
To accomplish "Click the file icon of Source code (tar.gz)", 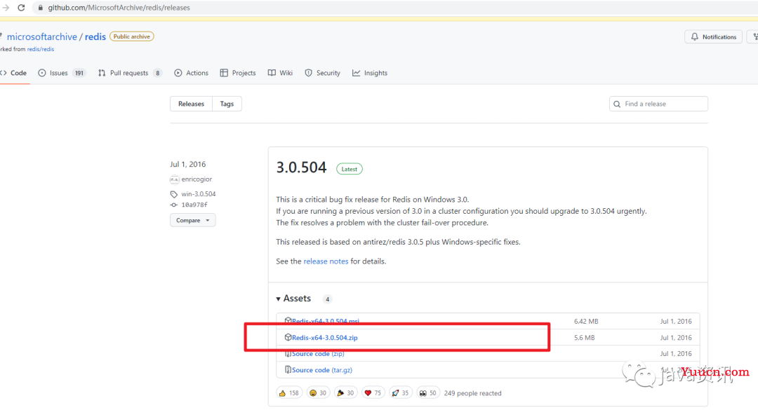I will coord(288,370).
